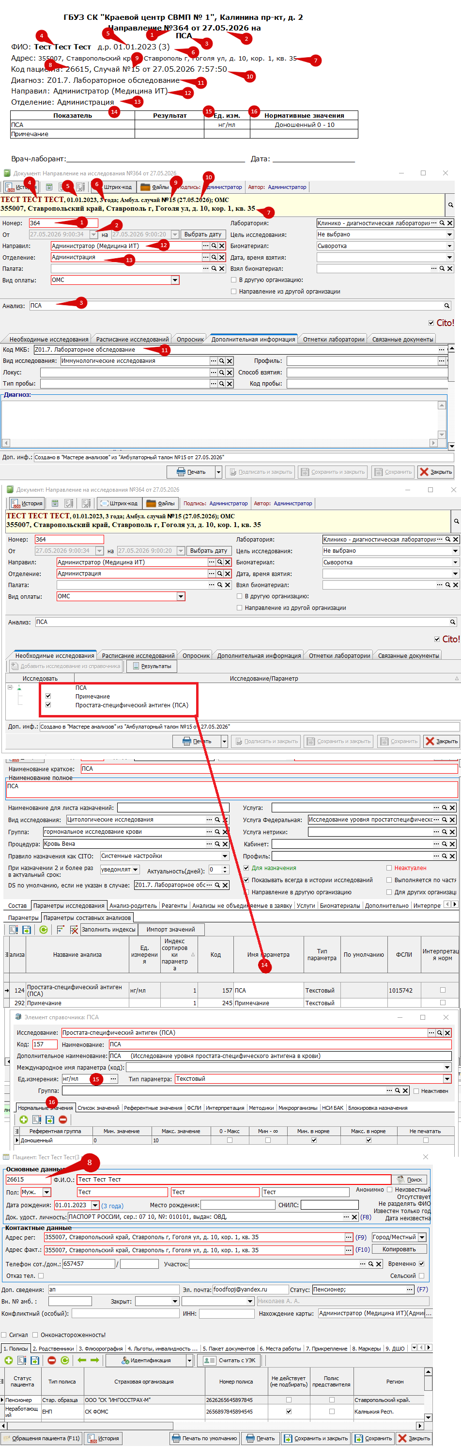
Task: Delete policy with red minus in Полисы toolbar
Action: (52, 1360)
